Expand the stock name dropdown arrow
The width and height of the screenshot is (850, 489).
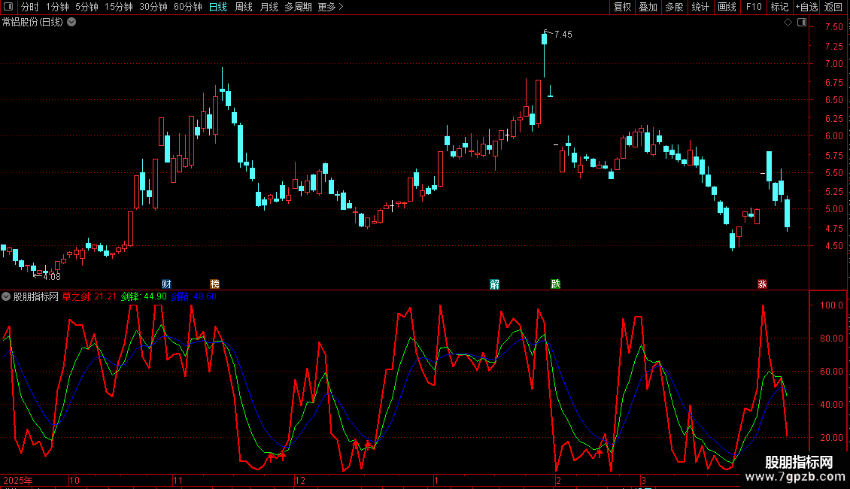tap(71, 23)
